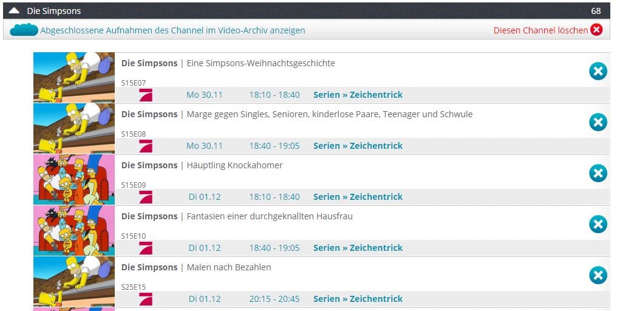Viewport: 617px width, 311px height.
Task: Remove the Eine Simpsons-Weihnachtsgeschichte recording
Action: click(x=598, y=71)
